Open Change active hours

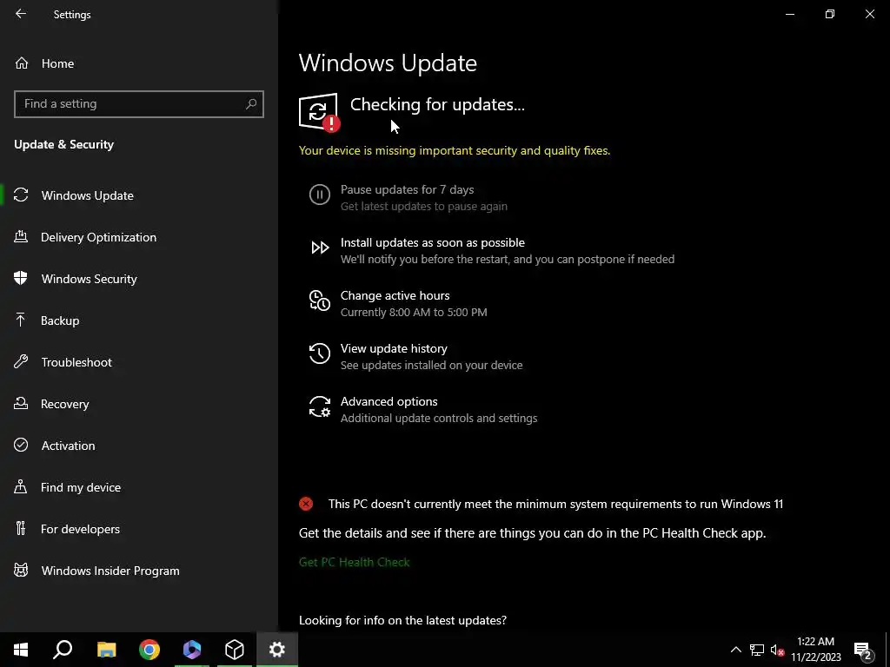click(397, 303)
